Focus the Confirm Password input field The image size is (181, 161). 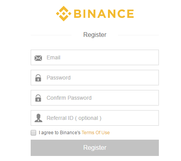pos(95,98)
